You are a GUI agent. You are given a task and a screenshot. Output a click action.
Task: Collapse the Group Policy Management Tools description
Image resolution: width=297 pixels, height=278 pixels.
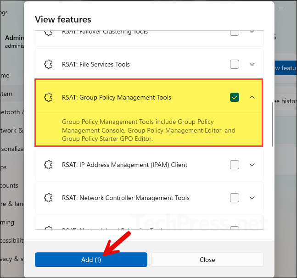[252, 97]
